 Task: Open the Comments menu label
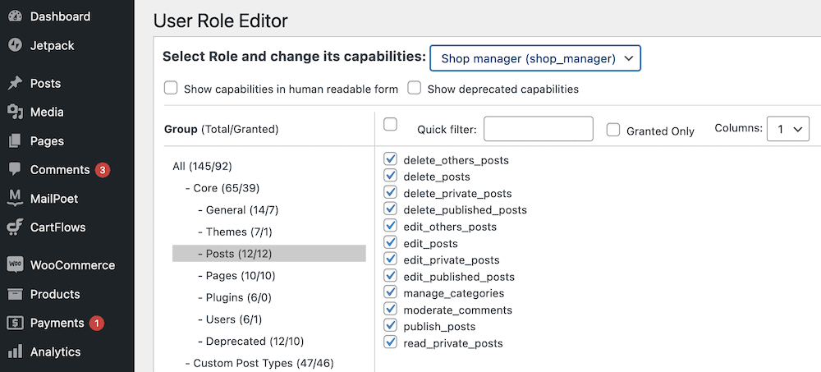tap(60, 170)
